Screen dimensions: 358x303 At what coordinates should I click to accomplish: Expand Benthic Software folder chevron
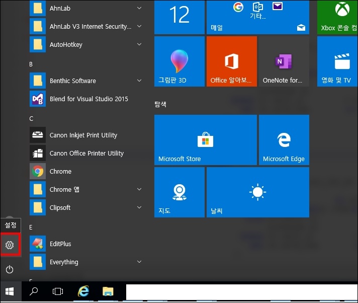coord(139,81)
